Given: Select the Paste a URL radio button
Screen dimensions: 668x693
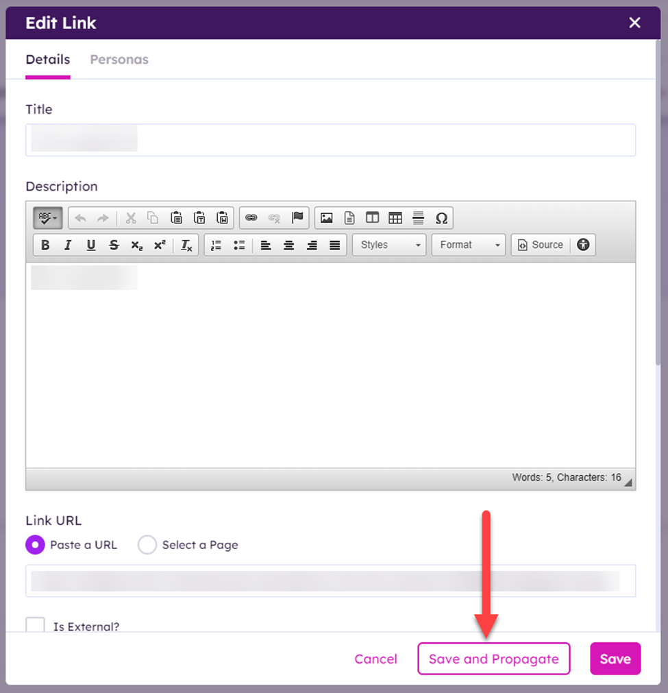Looking at the screenshot, I should 35,545.
